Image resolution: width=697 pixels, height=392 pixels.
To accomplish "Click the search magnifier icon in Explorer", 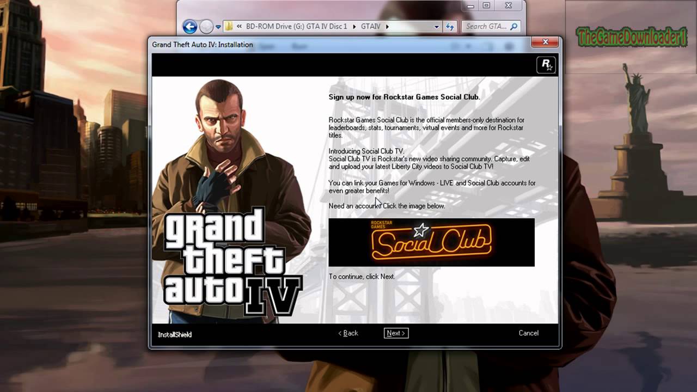I will coord(515,26).
